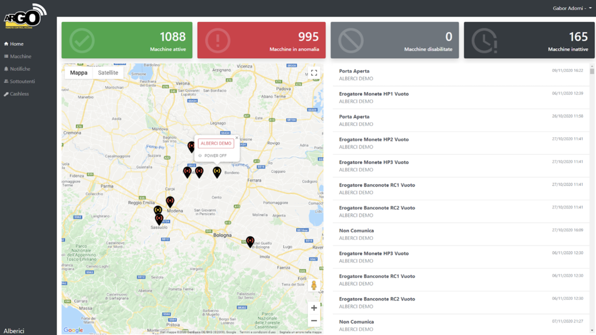
Task: Click prohibited icon on disabled card
Action: pos(351,41)
